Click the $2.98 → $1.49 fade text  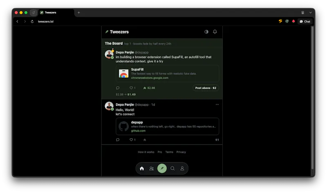pos(126,94)
